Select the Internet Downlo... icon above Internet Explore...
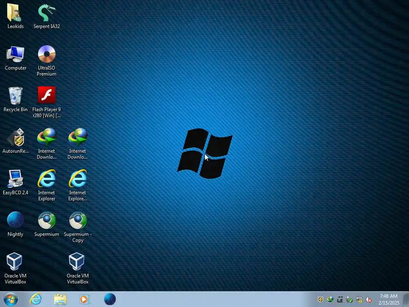This screenshot has height=307, width=409. (x=77, y=144)
